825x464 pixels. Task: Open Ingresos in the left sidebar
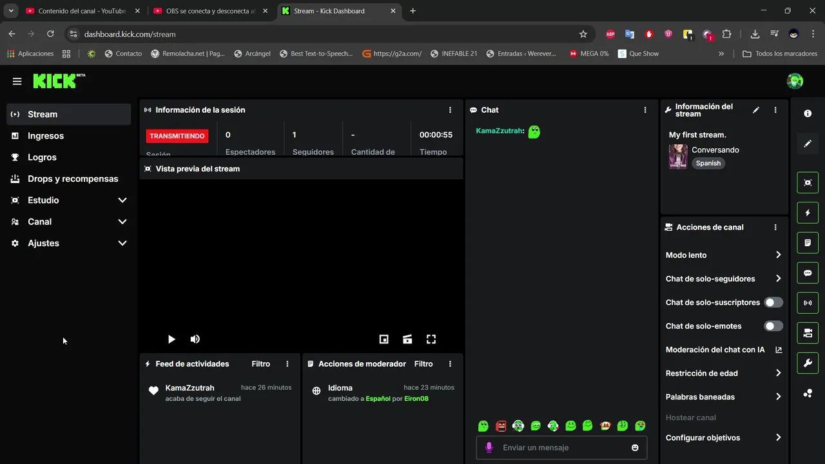pos(68,136)
